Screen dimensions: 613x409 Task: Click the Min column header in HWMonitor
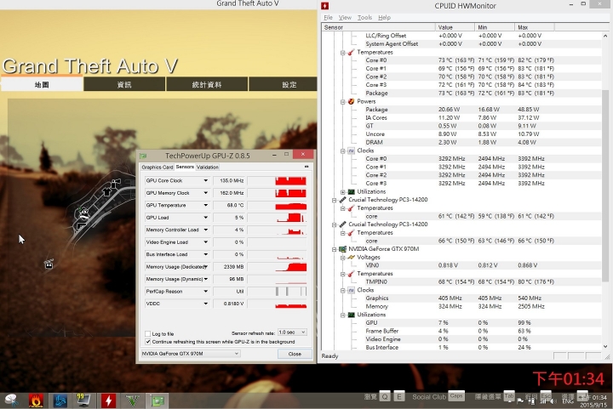click(495, 27)
